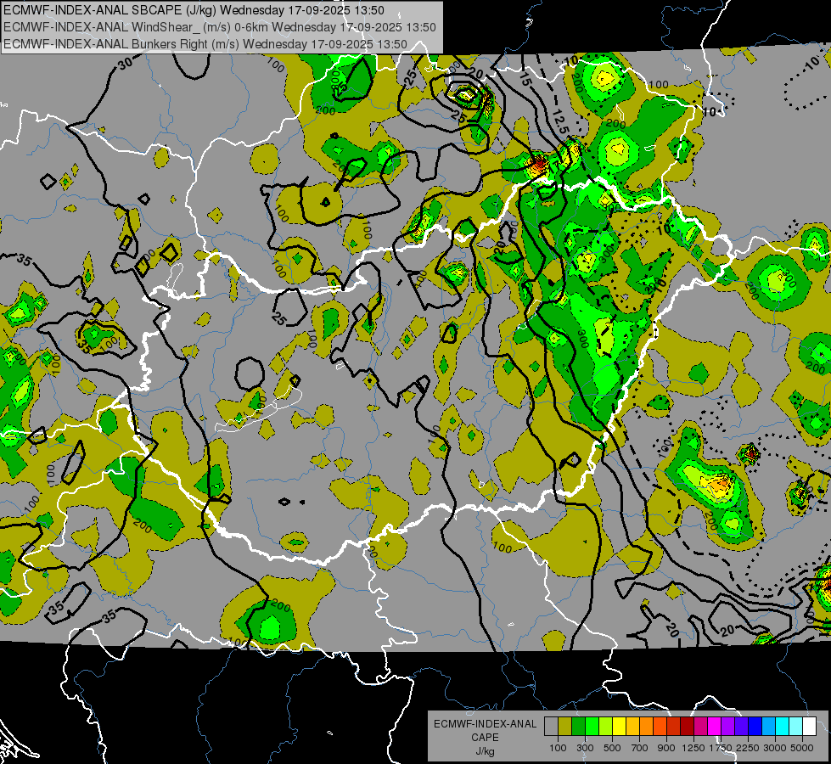The height and width of the screenshot is (764, 831).
Task: Click the J/kg unit label in legend
Action: coord(485,751)
